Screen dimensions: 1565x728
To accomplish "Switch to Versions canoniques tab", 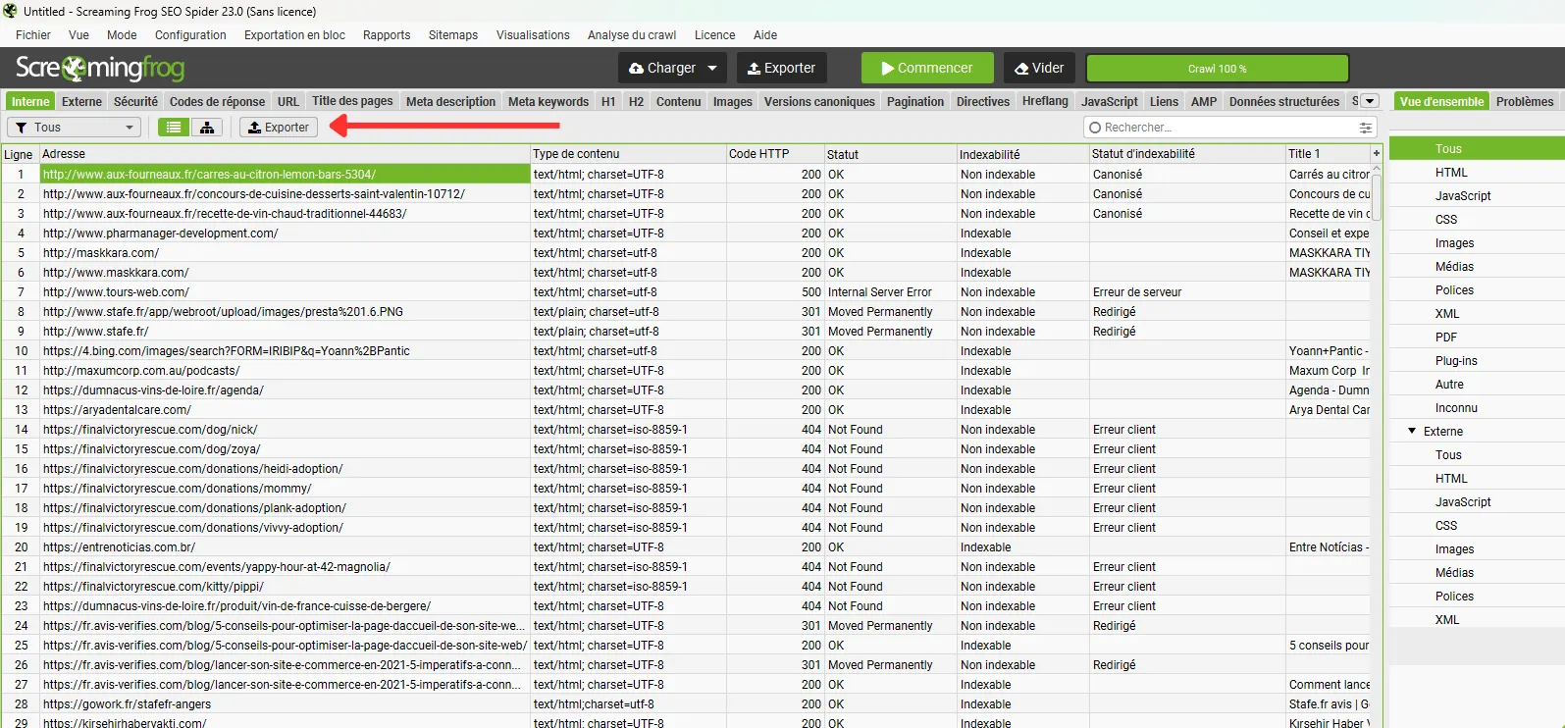I will pos(819,101).
